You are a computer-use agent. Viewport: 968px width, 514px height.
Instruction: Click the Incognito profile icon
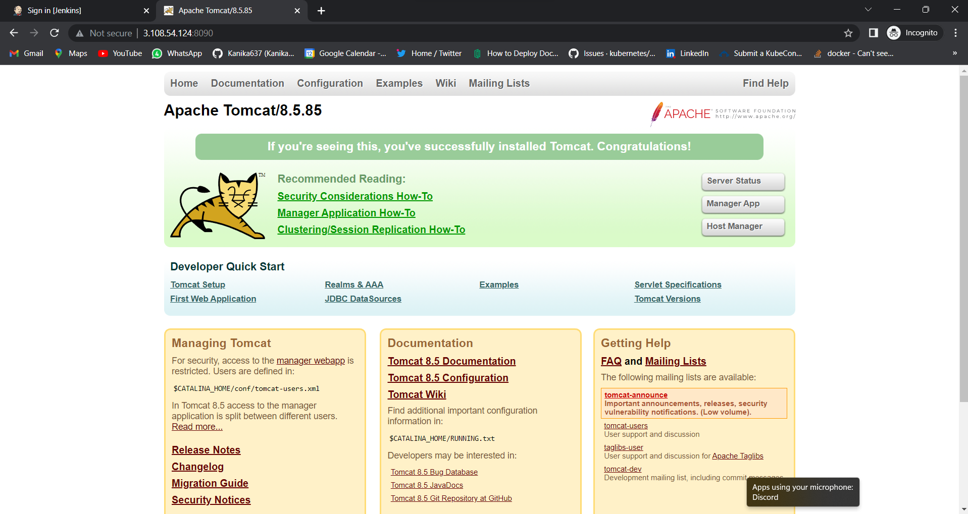(x=894, y=33)
